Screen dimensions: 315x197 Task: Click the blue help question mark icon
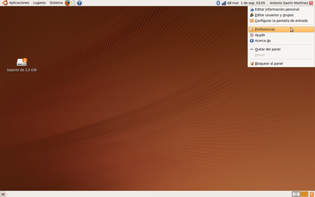click(x=79, y=3)
